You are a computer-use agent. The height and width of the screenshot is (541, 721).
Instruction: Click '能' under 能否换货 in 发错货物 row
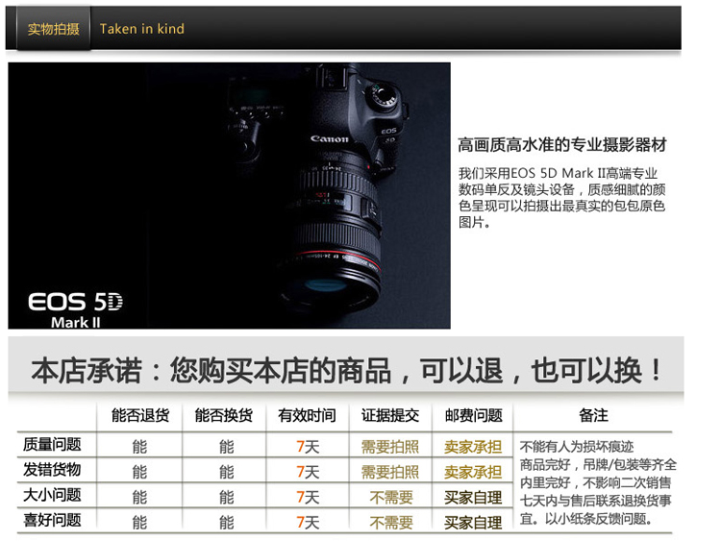[x=226, y=472]
